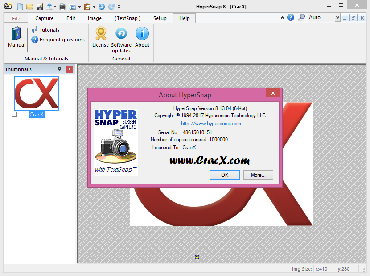Open the hyperionics.com link
The image size is (370, 276).
tap(211, 124)
